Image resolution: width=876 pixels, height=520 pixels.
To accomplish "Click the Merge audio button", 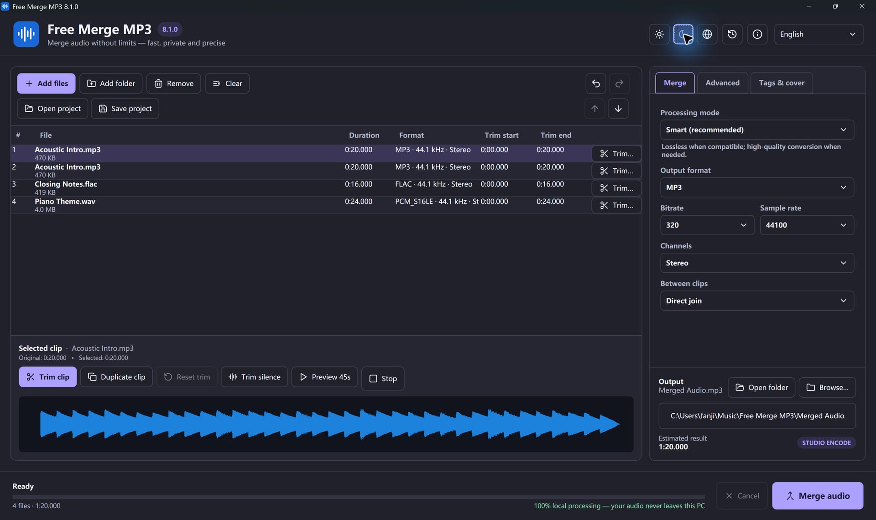I will (818, 496).
